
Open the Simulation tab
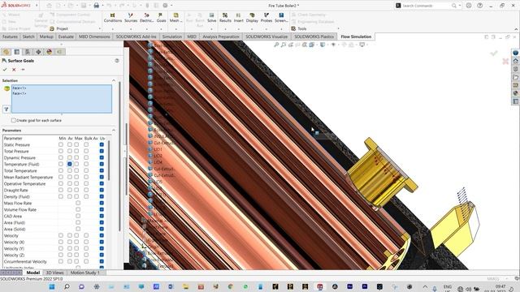pyautogui.click(x=171, y=36)
